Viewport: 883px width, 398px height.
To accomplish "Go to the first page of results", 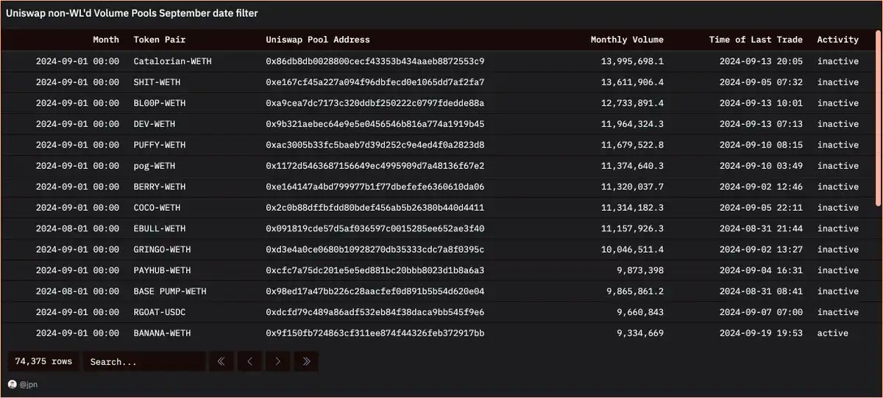I will (x=221, y=361).
